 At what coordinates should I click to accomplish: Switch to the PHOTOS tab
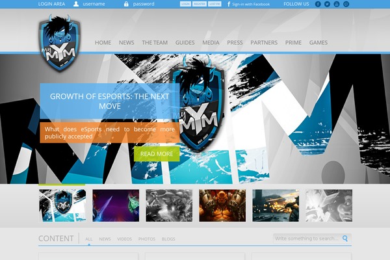tap(147, 239)
